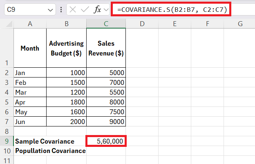Select the Feb cell
This screenshot has width=255, height=164.
tap(30, 82)
